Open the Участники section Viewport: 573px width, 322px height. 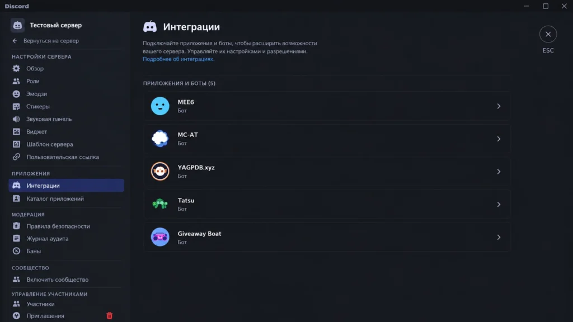pyautogui.click(x=66, y=304)
